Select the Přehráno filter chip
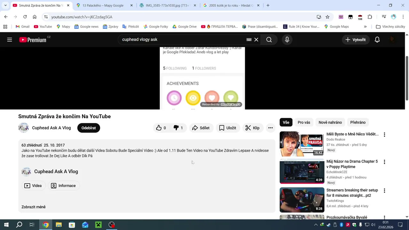This screenshot has height=230, width=409. tap(358, 122)
